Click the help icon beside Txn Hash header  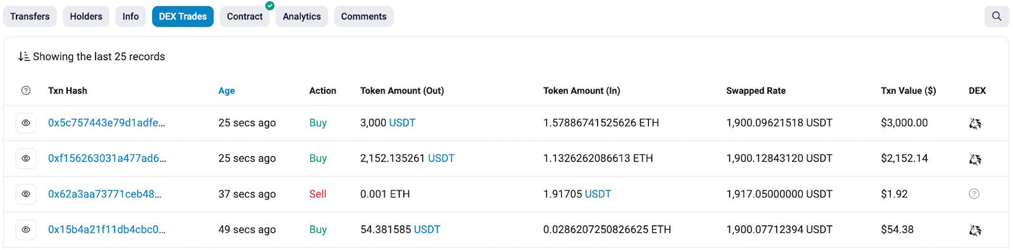tap(26, 91)
